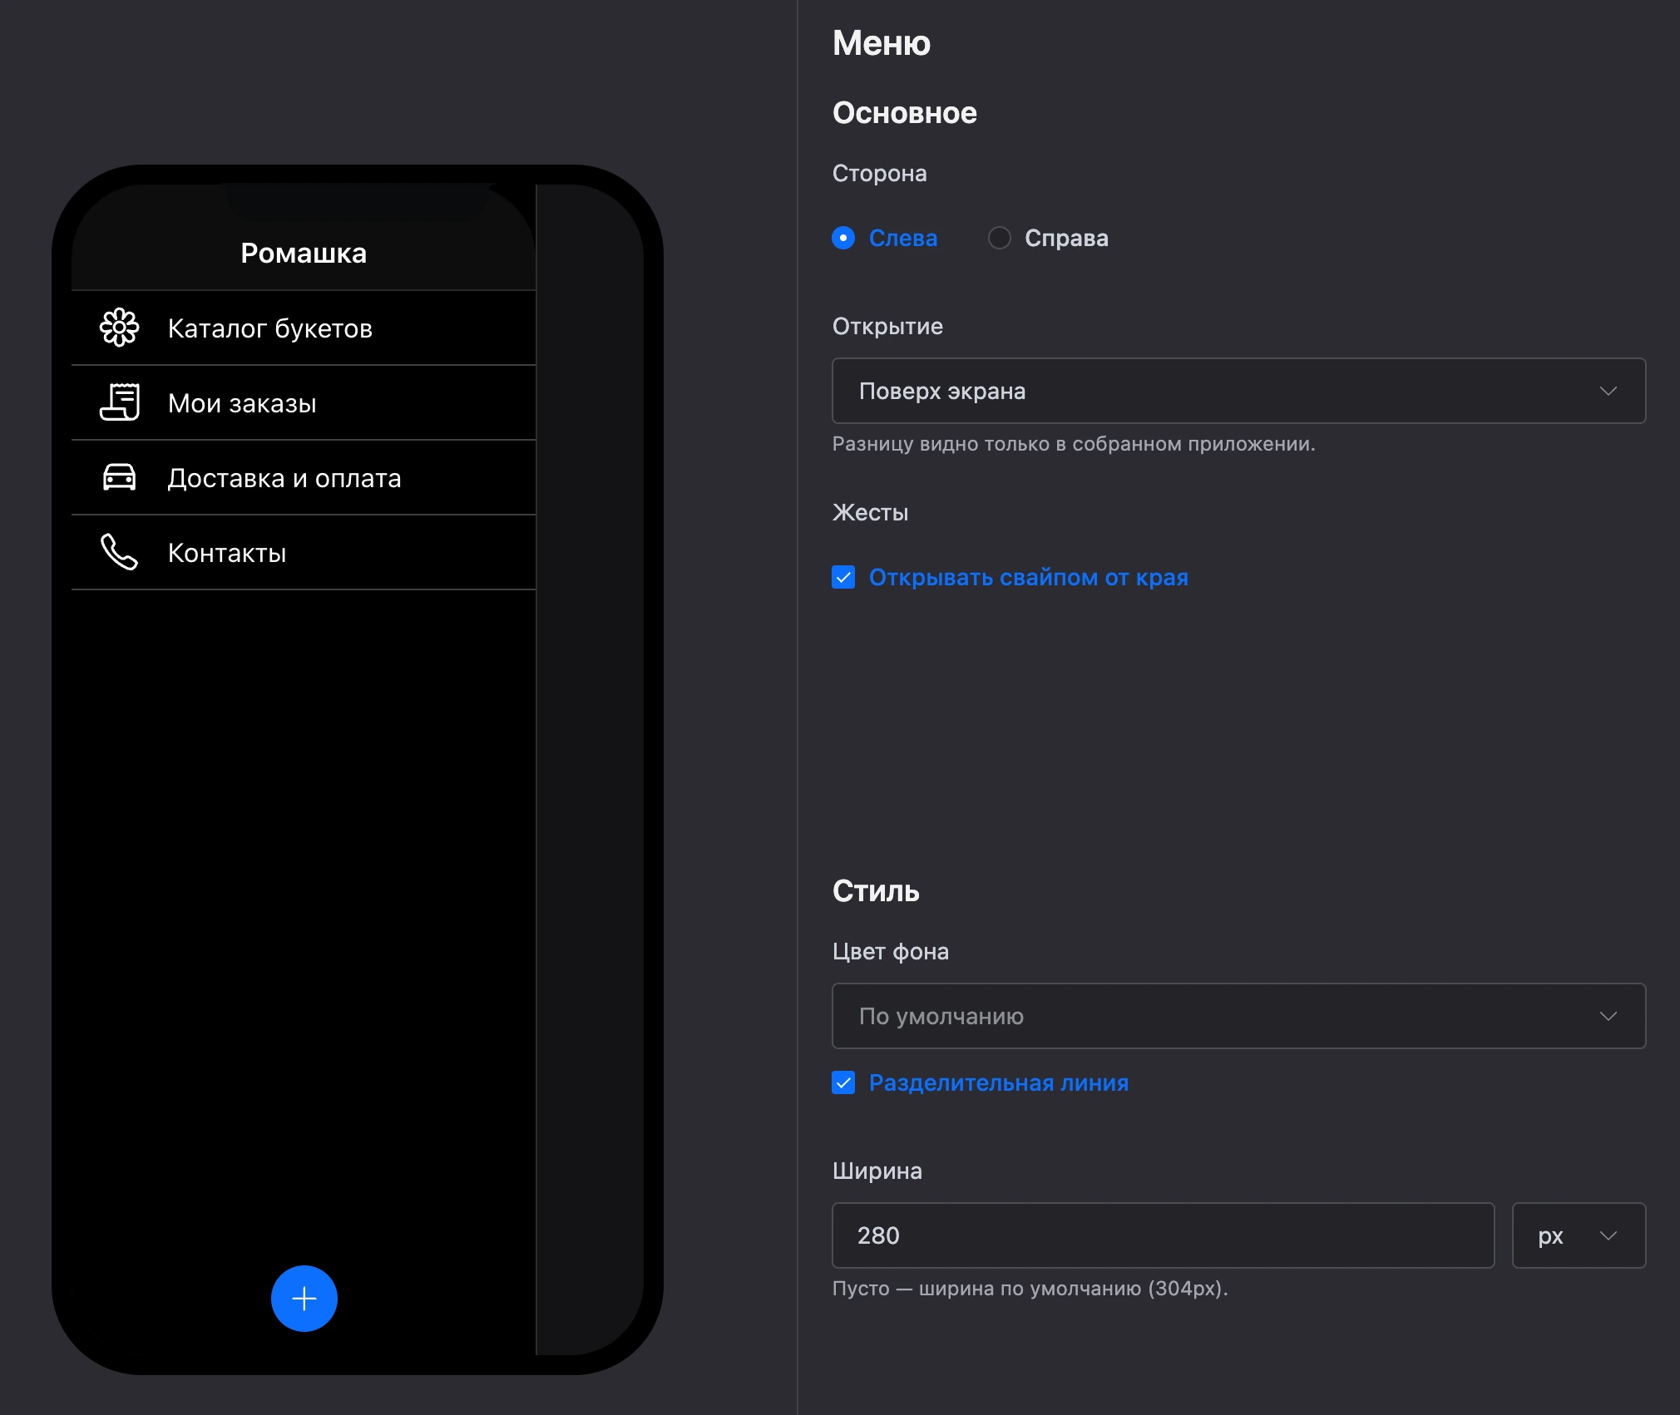This screenshot has height=1415, width=1680.
Task: Toggle Разделительная линия checkbox
Action: click(843, 1082)
